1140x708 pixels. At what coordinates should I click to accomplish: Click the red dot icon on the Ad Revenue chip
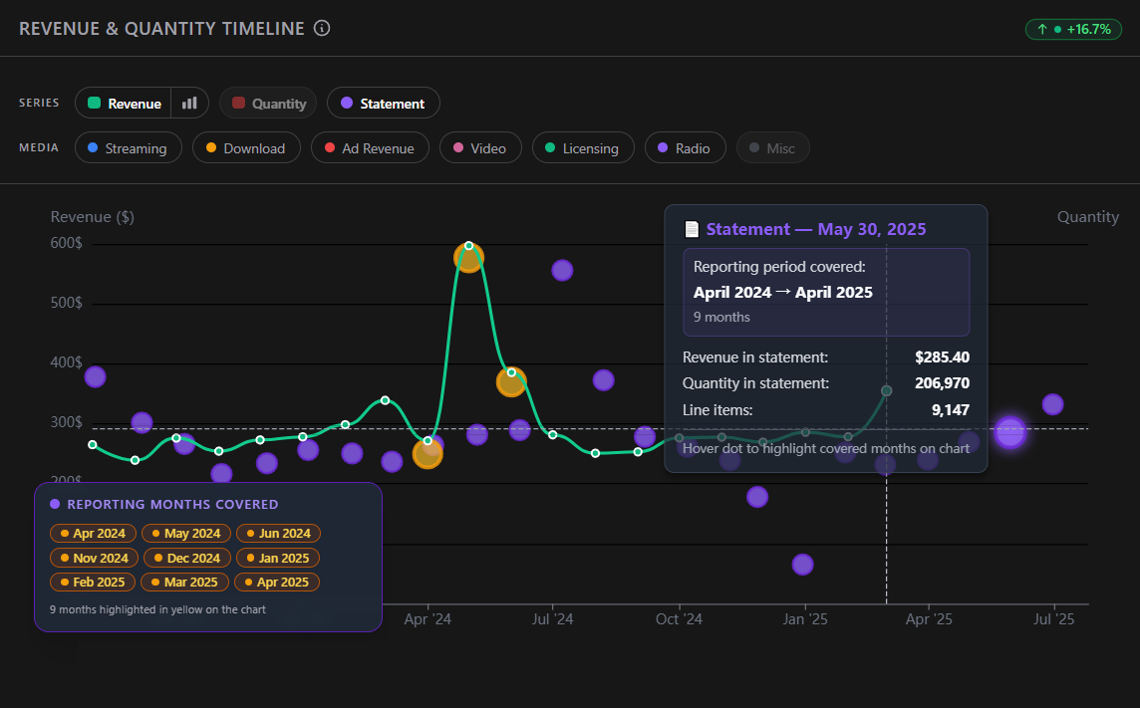pyautogui.click(x=330, y=146)
